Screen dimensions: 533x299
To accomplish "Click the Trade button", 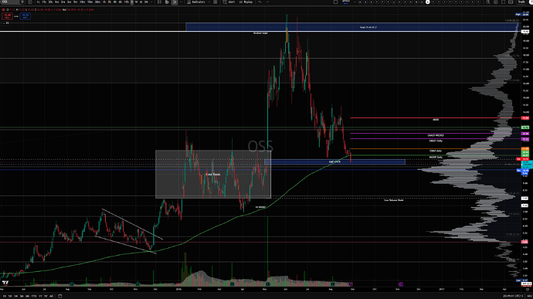I will coord(521,2).
